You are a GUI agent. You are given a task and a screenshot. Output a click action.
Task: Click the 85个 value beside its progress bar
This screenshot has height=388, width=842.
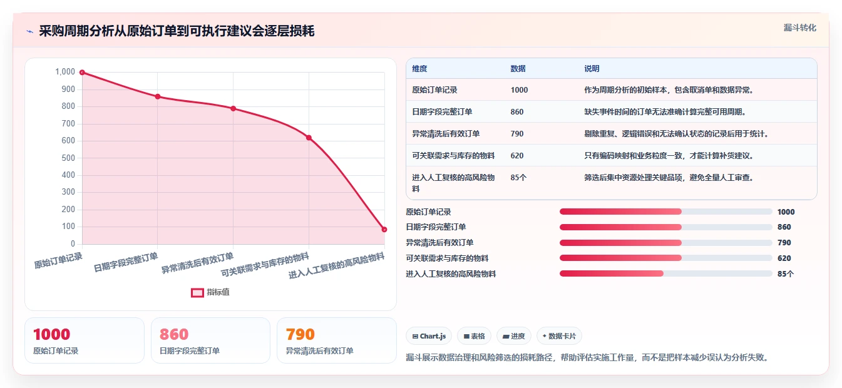pos(785,274)
